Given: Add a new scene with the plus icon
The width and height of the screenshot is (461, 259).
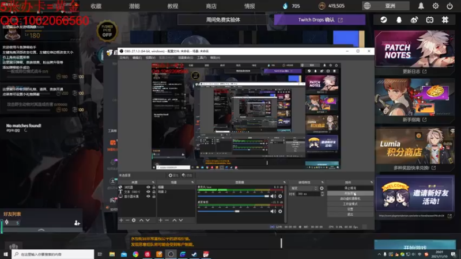Looking at the screenshot, I should pyautogui.click(x=161, y=220).
